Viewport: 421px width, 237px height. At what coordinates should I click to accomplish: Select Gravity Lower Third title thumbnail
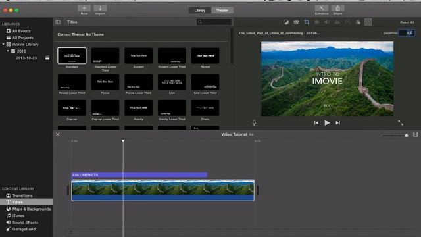click(172, 108)
